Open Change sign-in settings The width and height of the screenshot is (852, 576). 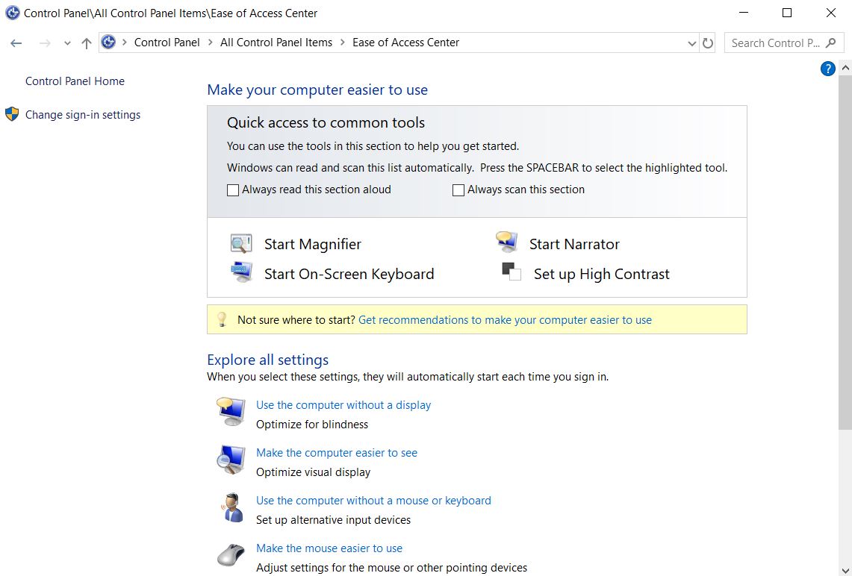click(83, 115)
